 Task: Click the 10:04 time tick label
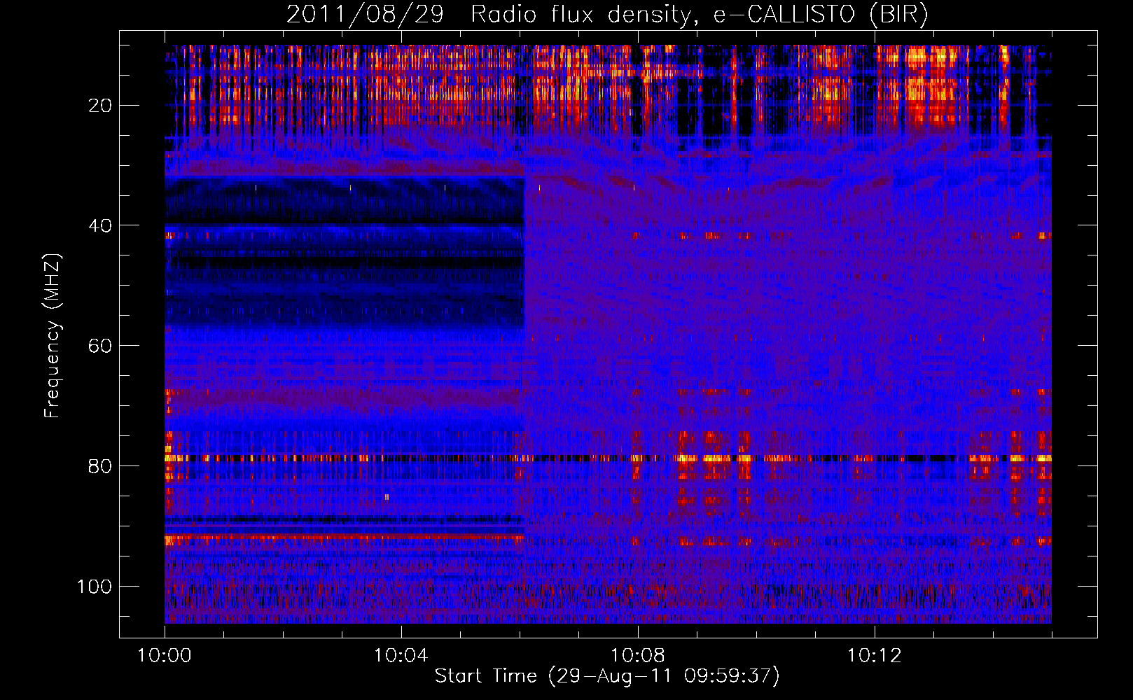pos(401,656)
